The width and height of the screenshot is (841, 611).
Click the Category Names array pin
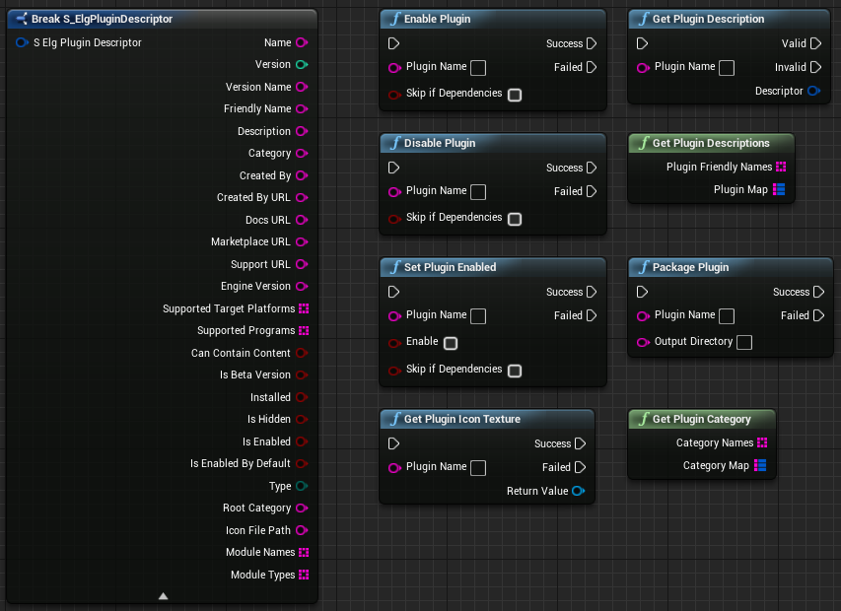tap(762, 443)
